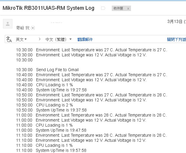This screenshot has height=153, width=186.
Task: Click the sender avatar picture
Action: (8, 24)
